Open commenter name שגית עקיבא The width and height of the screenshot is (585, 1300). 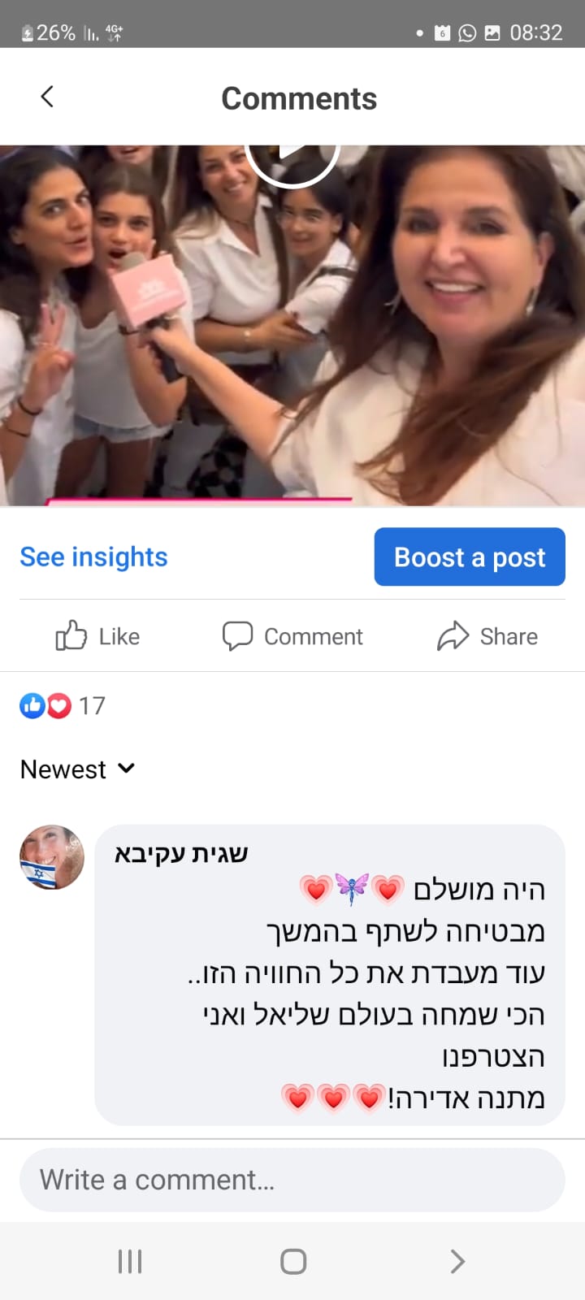click(181, 854)
